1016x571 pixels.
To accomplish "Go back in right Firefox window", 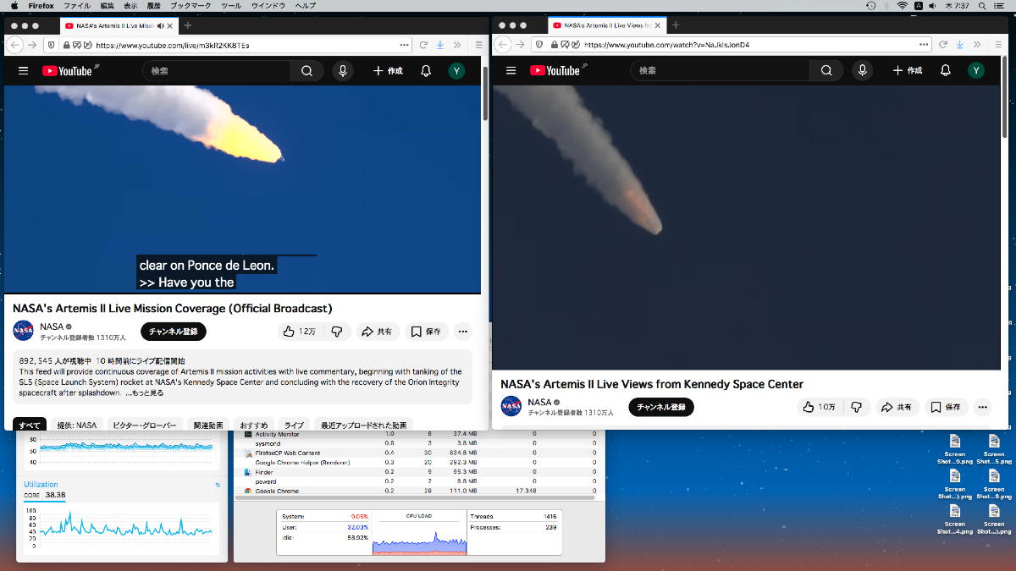I will pyautogui.click(x=503, y=45).
